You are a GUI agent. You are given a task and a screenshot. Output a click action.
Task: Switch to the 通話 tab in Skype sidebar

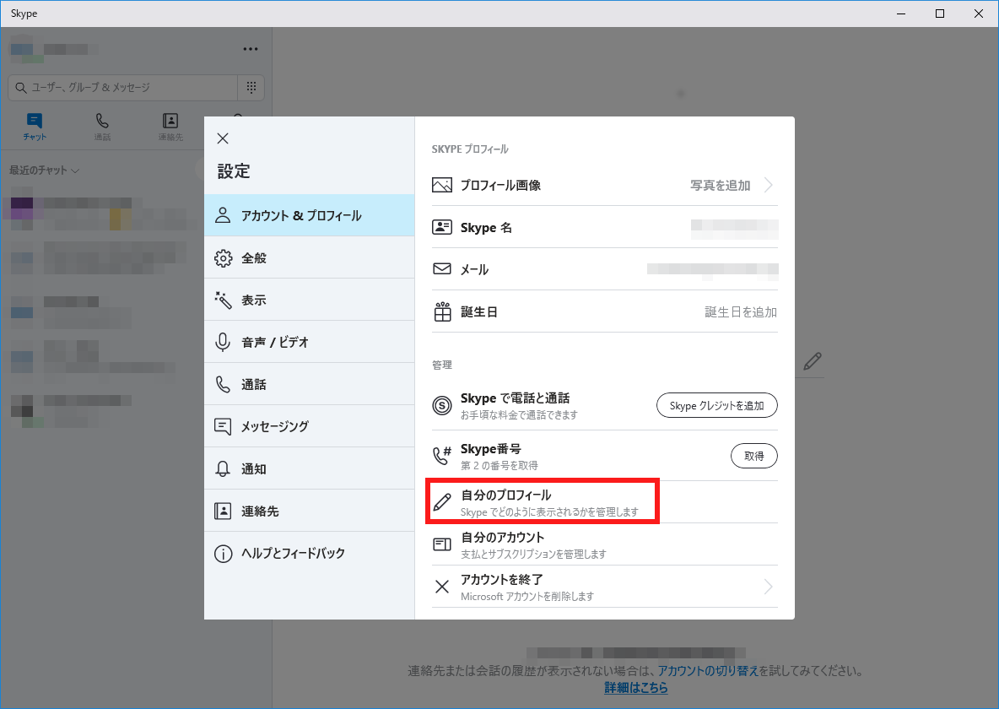tap(102, 127)
